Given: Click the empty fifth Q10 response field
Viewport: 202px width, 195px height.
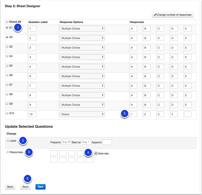Looking at the screenshot, I should [x=188, y=114].
